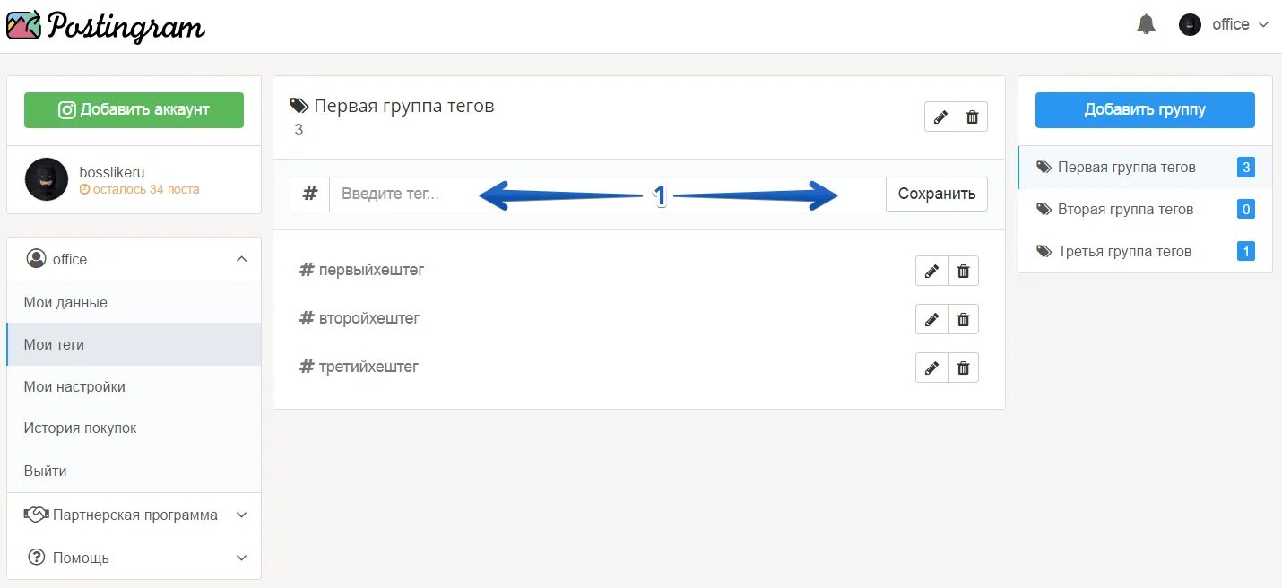The height and width of the screenshot is (588, 1282).
Task: Delete the первыйхештег tag
Action: [x=963, y=271]
